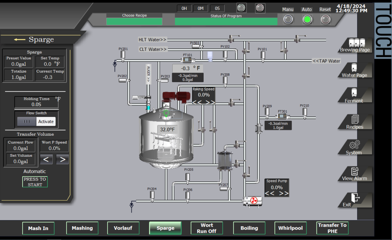Select the green Auto mode button

pos(307,19)
